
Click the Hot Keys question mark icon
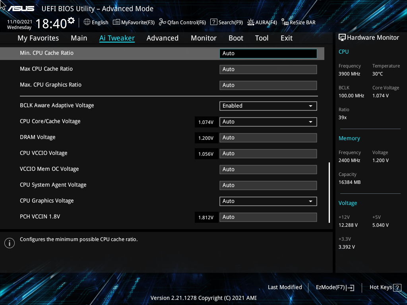pos(397,288)
